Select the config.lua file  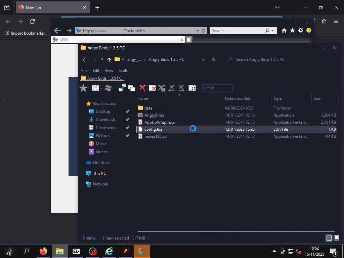coord(237,129)
